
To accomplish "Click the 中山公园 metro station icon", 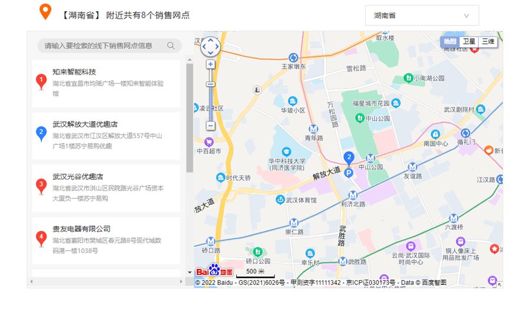I will coord(370,158).
